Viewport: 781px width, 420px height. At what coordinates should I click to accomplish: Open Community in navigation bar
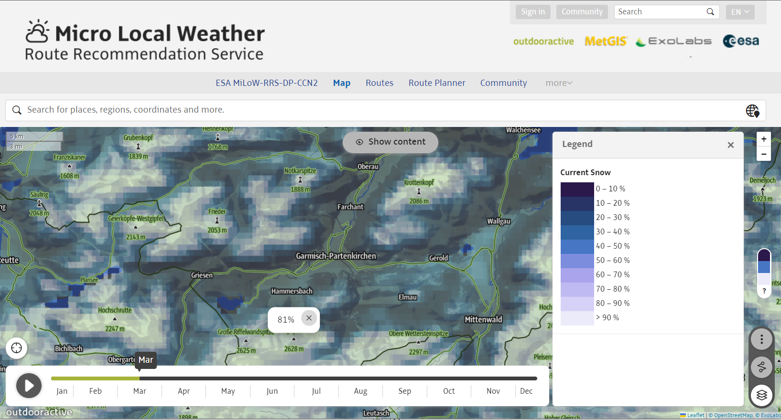coord(504,83)
